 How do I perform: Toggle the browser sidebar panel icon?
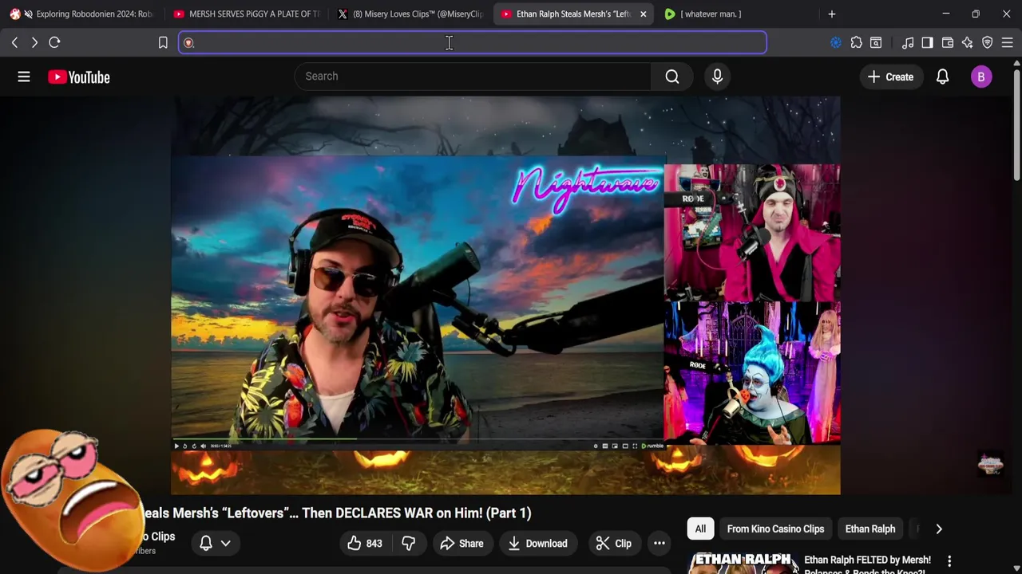(927, 43)
